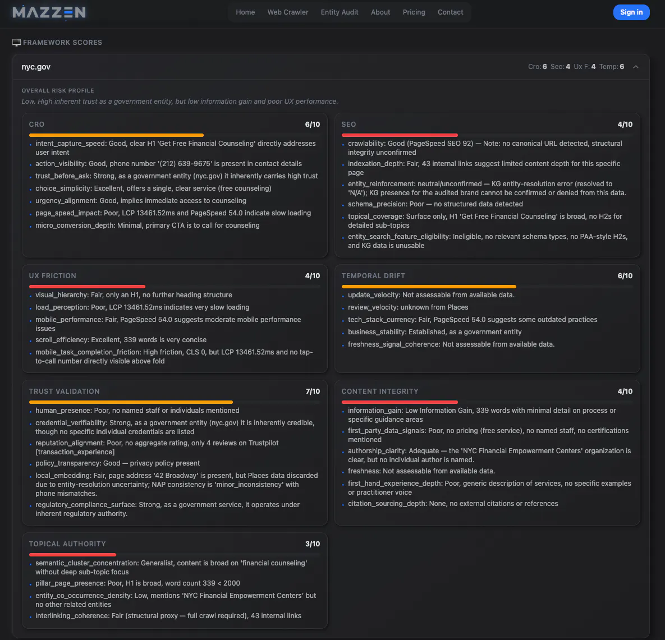Click the authorship_clarity line

pyautogui.click(x=489, y=455)
